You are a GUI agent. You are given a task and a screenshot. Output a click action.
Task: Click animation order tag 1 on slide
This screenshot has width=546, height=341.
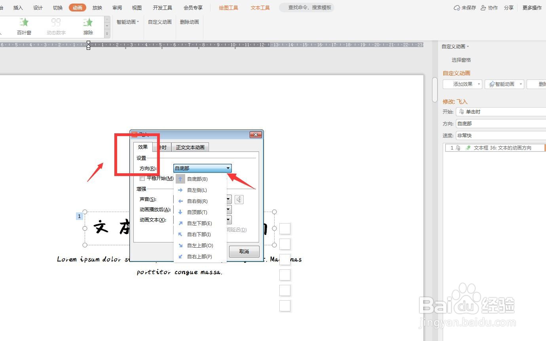click(x=80, y=216)
